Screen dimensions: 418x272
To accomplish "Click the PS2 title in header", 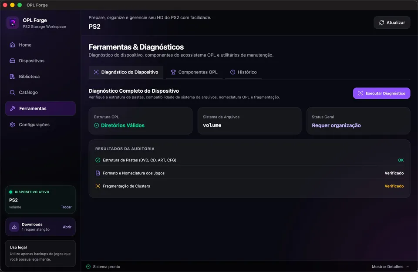I will pyautogui.click(x=94, y=27).
